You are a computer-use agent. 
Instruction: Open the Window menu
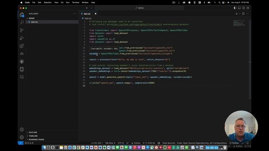coord(85,3)
